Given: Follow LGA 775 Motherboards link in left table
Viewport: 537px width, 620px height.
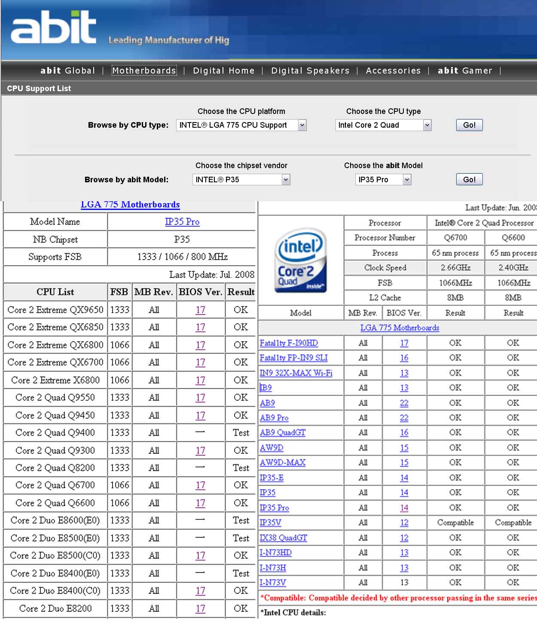Looking at the screenshot, I should pos(130,205).
